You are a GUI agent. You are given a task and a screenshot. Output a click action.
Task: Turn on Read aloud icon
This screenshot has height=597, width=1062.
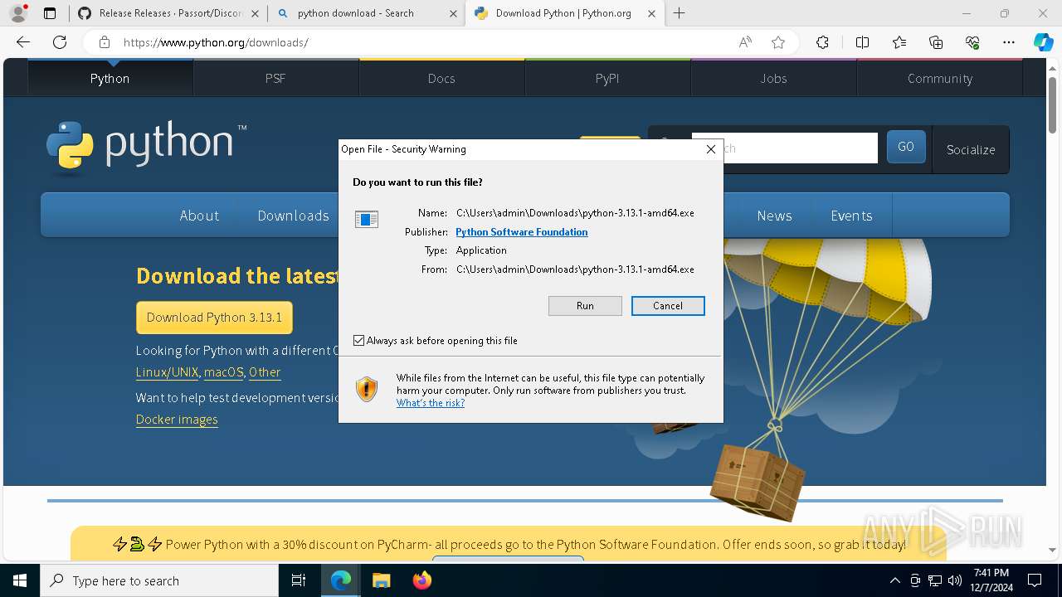tap(745, 42)
